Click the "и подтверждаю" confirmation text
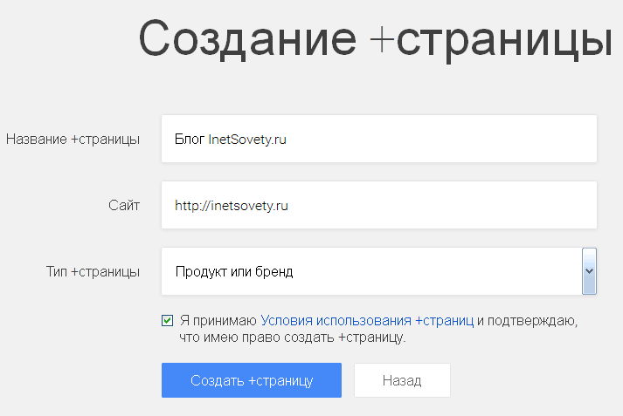Screen dimensions: 623x416 tap(527, 320)
